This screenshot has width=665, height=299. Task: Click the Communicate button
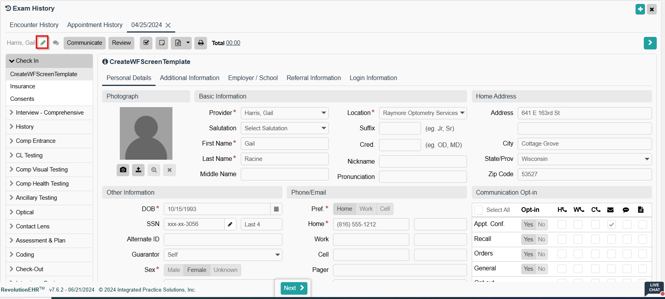pyautogui.click(x=84, y=43)
